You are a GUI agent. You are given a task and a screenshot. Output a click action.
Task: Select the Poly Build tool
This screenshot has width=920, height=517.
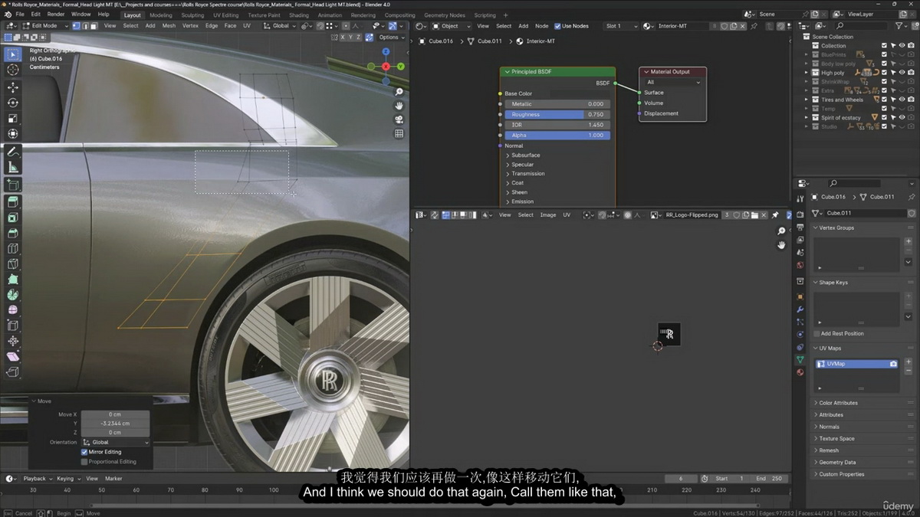(13, 279)
